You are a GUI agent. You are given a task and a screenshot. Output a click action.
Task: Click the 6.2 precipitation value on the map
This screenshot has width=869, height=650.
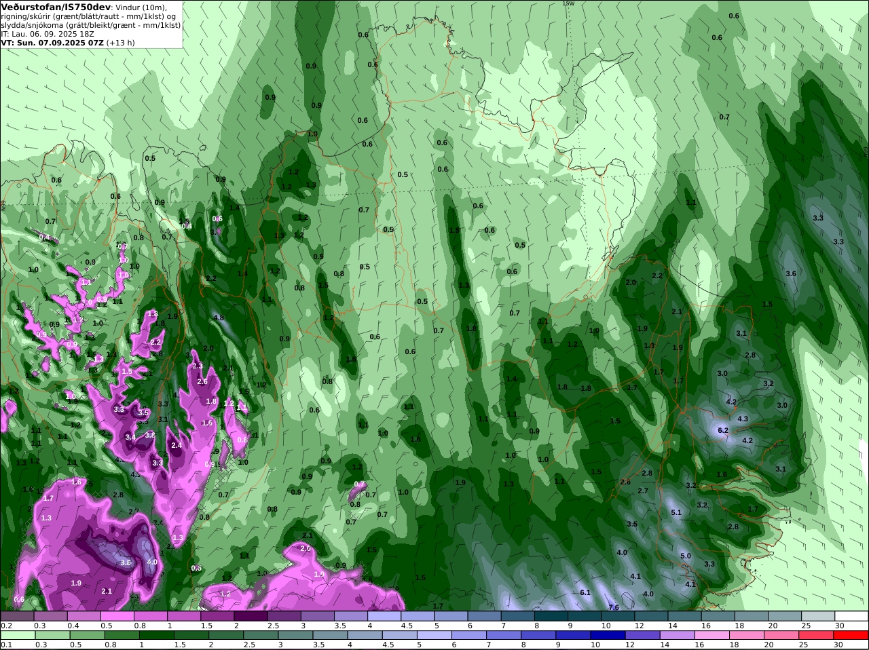tap(723, 430)
